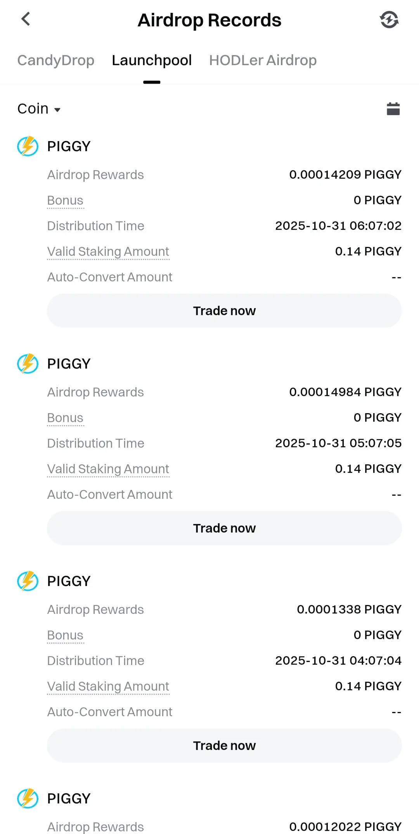
Task: Switch to the CandyDrop tab
Action: point(56,60)
